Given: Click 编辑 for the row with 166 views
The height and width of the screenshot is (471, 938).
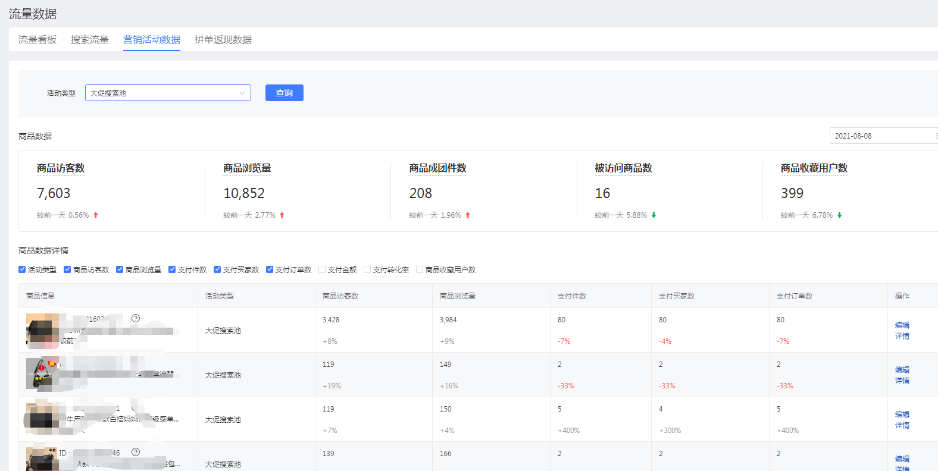Looking at the screenshot, I should point(902,459).
